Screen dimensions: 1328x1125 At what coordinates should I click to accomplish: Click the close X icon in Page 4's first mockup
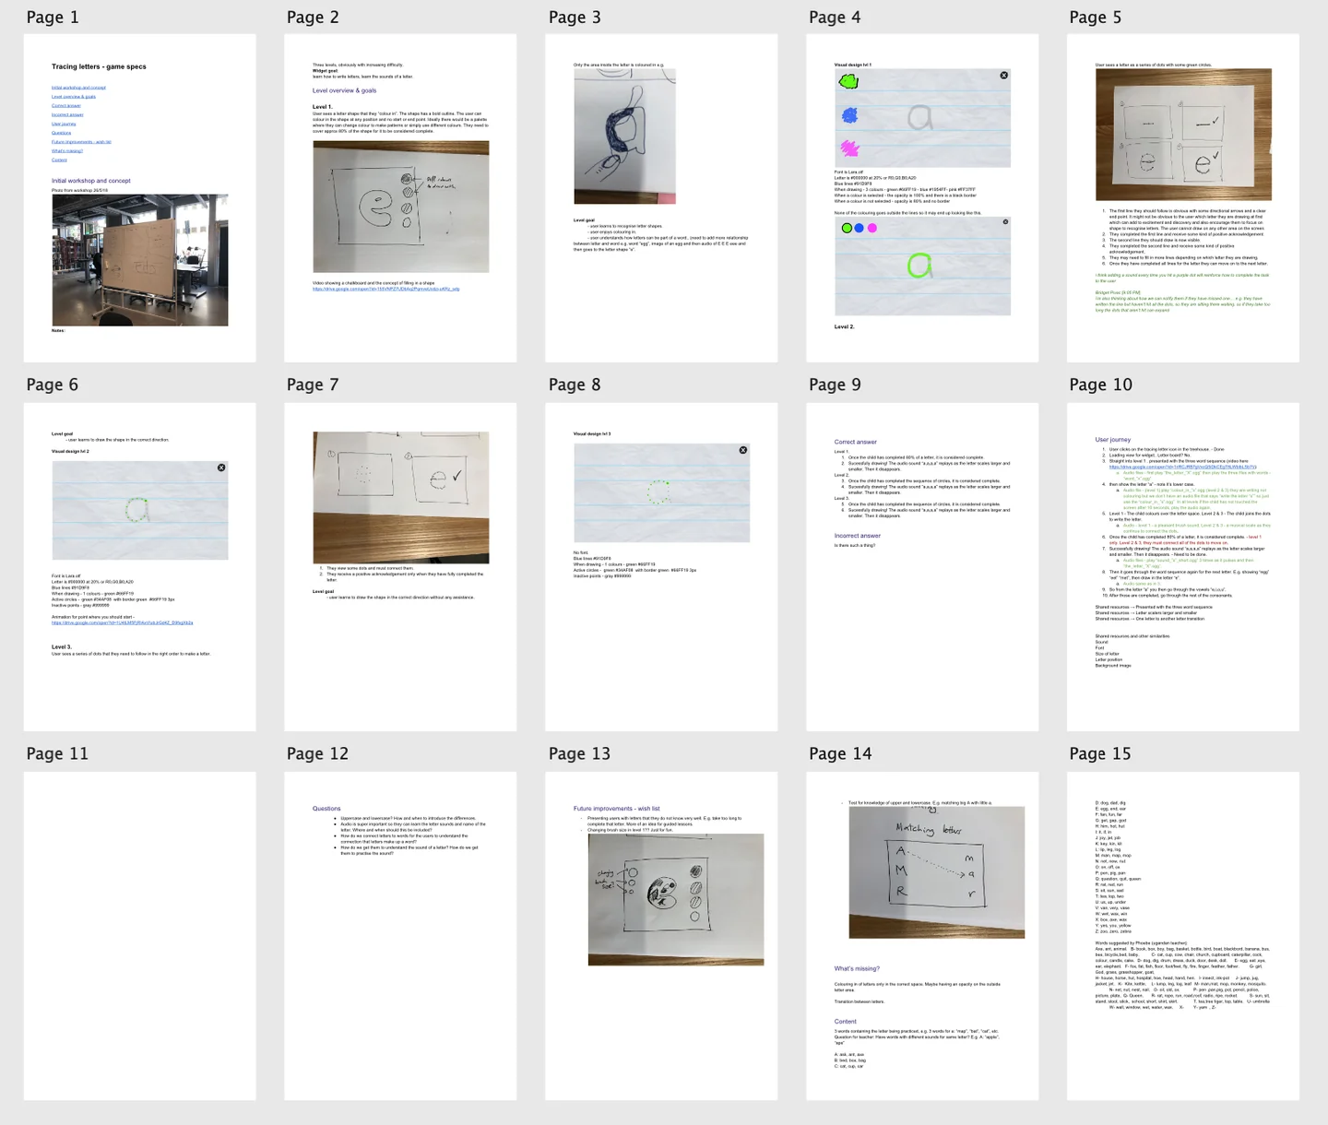point(1004,76)
